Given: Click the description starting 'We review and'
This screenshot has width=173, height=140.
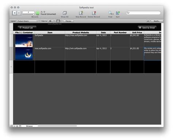Looking at the screenshot, I should (153, 54).
